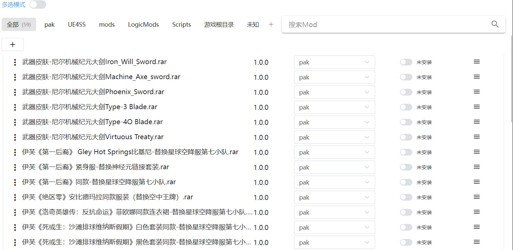Open pak dropdown for Gley Hot Springs比基尼 row
The image size is (513, 250).
coord(334,152)
